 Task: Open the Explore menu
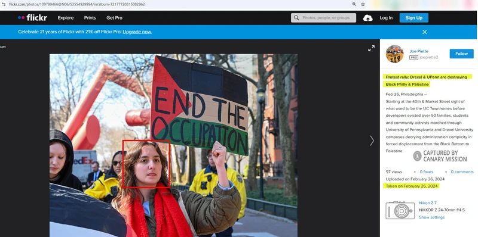pos(66,18)
